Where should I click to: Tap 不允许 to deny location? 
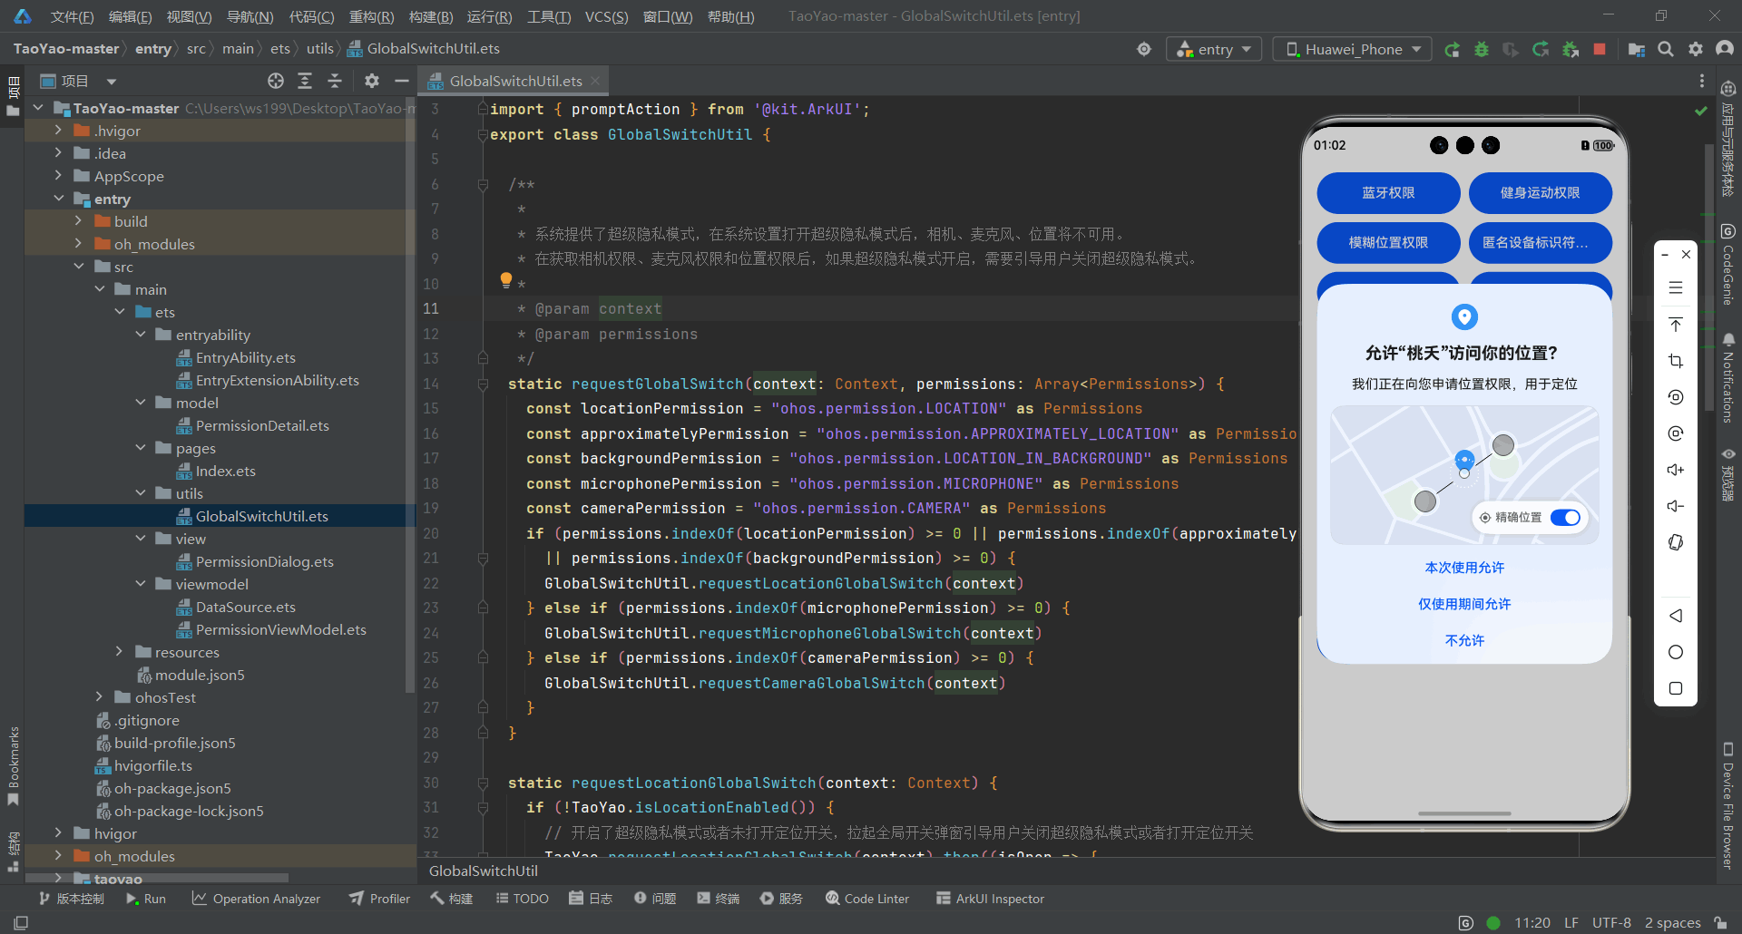point(1464,640)
